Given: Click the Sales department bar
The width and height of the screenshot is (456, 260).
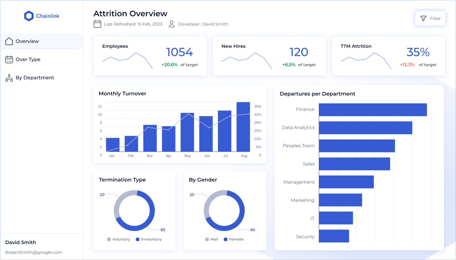Looking at the screenshot, I should [x=354, y=164].
